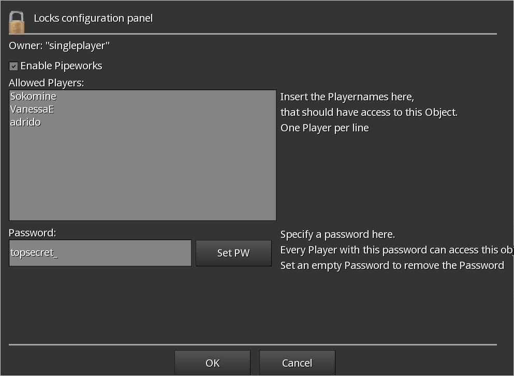Screen dimensions: 514x376
Task: Click the "One Player per line" hint
Action: coord(325,128)
